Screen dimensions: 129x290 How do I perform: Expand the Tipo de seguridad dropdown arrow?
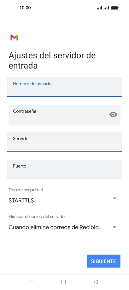pos(114,198)
